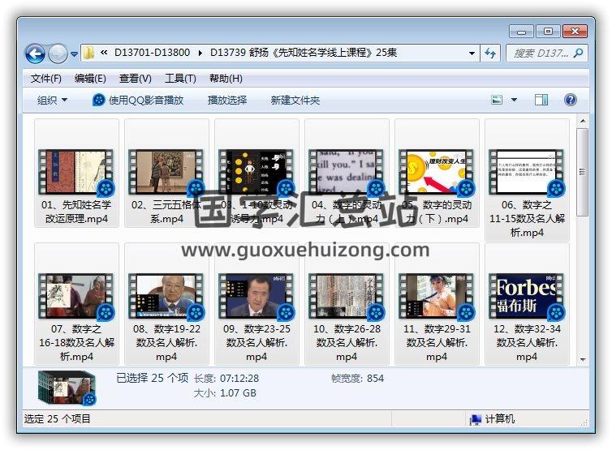Click the refresh button beside address bar

point(490,53)
